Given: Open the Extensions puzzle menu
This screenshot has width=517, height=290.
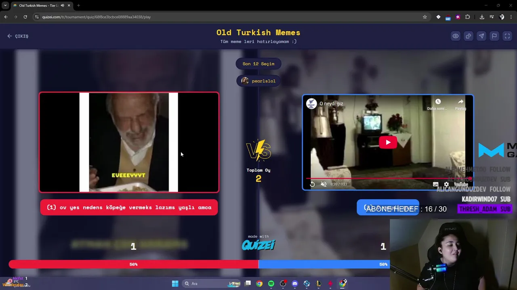Looking at the screenshot, I should click(x=467, y=17).
